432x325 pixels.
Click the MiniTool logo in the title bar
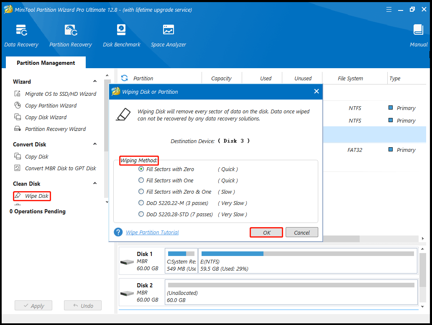click(x=8, y=9)
